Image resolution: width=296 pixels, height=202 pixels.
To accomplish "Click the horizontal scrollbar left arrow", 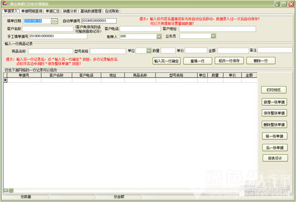I will [x=6, y=191].
